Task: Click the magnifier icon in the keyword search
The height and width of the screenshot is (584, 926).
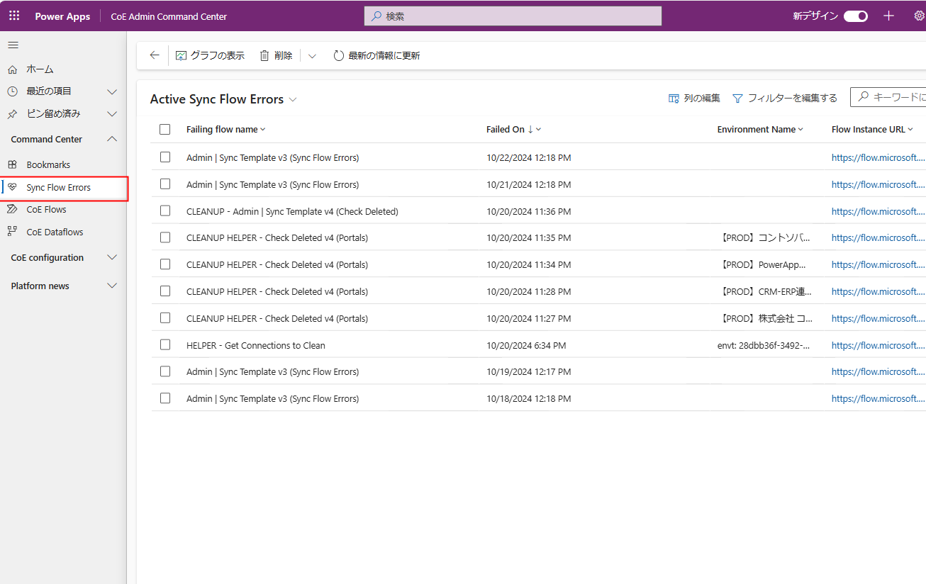Action: [863, 97]
